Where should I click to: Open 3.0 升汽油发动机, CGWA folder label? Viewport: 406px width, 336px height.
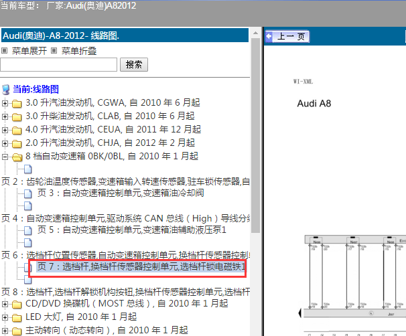coord(113,102)
